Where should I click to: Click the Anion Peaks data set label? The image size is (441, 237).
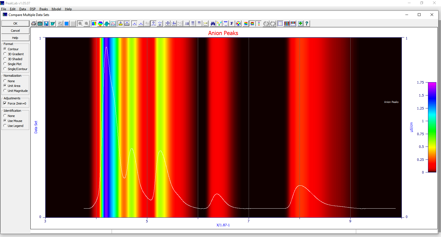click(391, 102)
